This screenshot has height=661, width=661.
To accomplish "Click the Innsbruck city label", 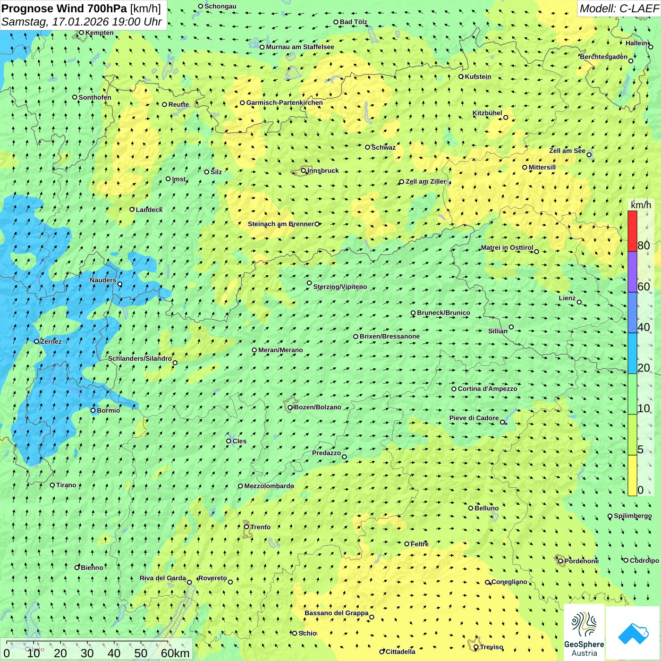I will pyautogui.click(x=323, y=170).
